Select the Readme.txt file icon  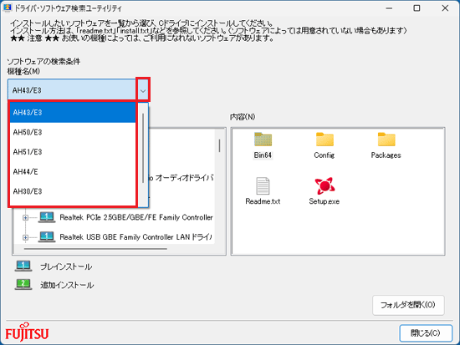coord(263,185)
